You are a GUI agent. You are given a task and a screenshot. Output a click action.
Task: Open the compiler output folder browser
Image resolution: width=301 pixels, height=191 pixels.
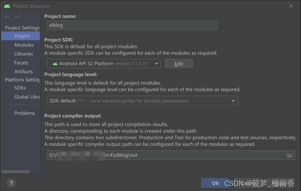tap(290, 155)
